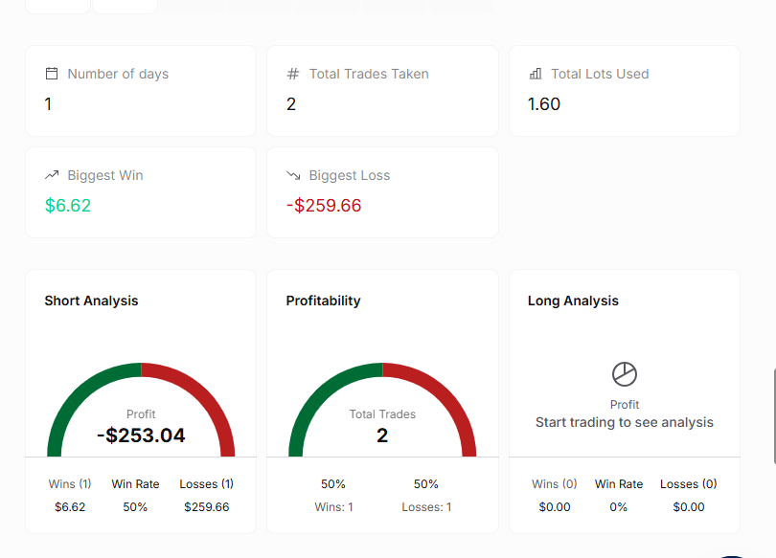Click the pie chart icon in Long Analysis
Viewport: 776px width, 558px height.
pyautogui.click(x=625, y=374)
